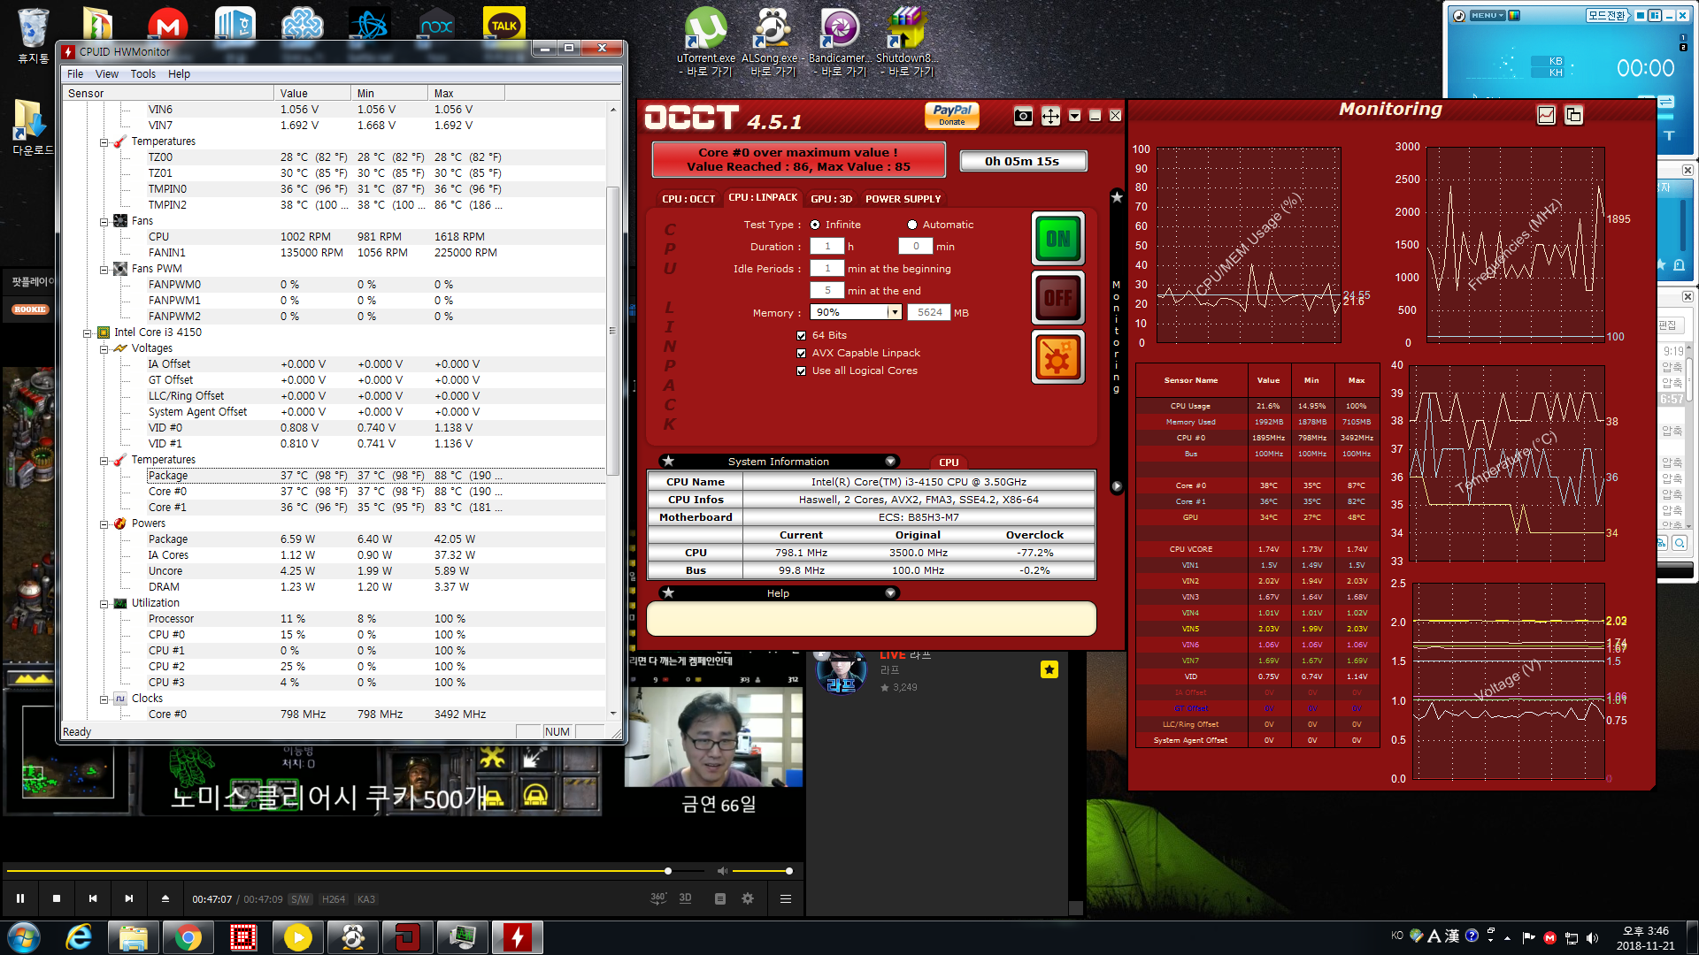Click the windows layout icon in Monitoring
The image size is (1699, 955).
point(1573,115)
